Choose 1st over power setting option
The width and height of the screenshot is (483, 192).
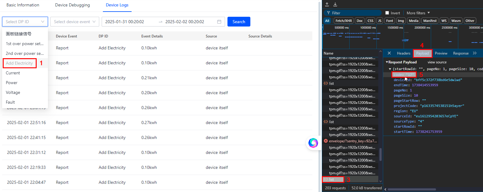[x=25, y=44]
